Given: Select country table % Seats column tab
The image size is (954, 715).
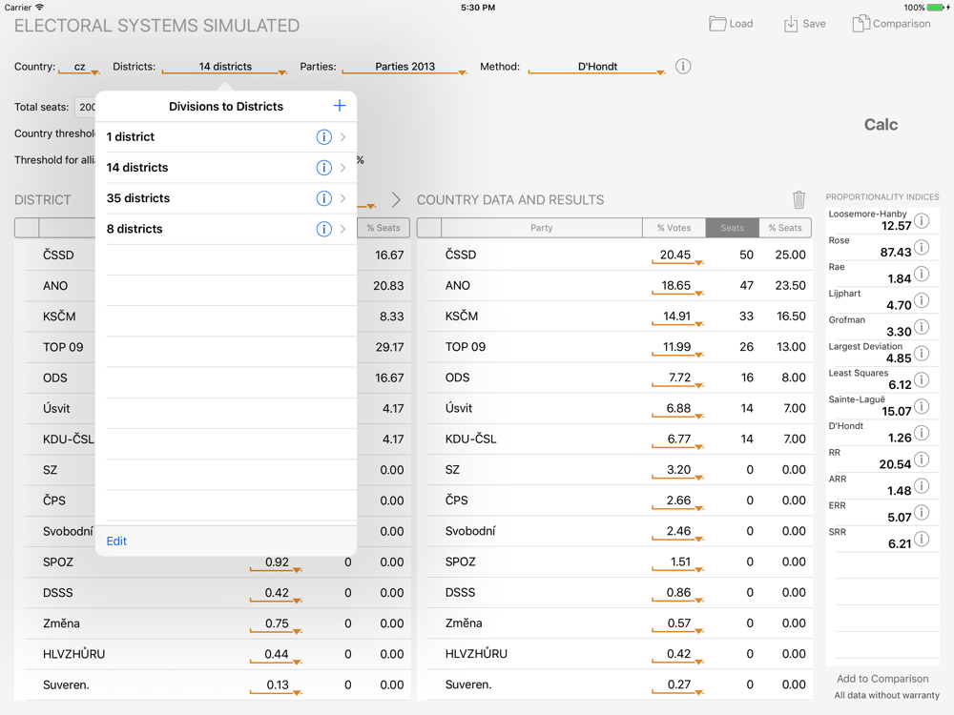Looking at the screenshot, I should coord(785,228).
